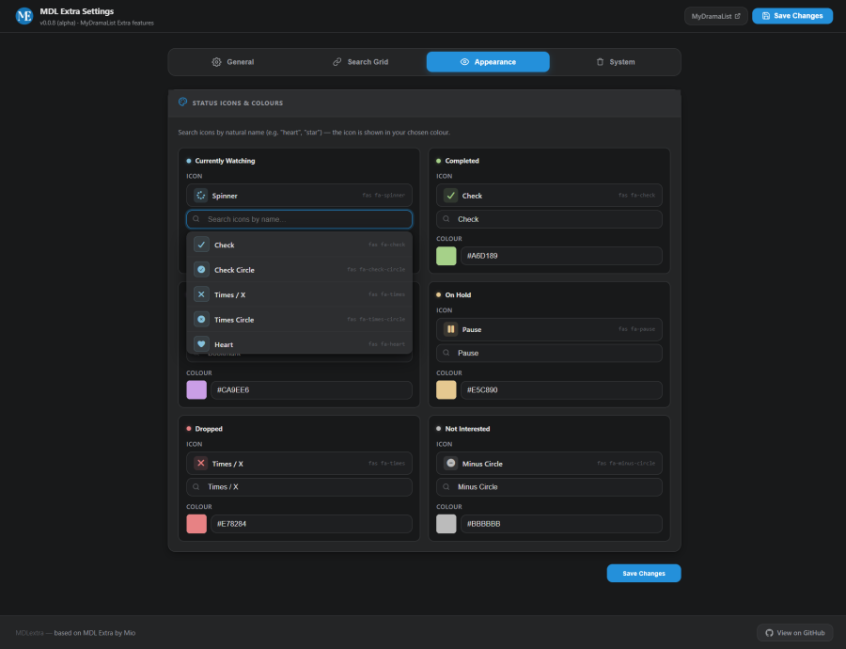Click the Completed check icon preview

(451, 196)
